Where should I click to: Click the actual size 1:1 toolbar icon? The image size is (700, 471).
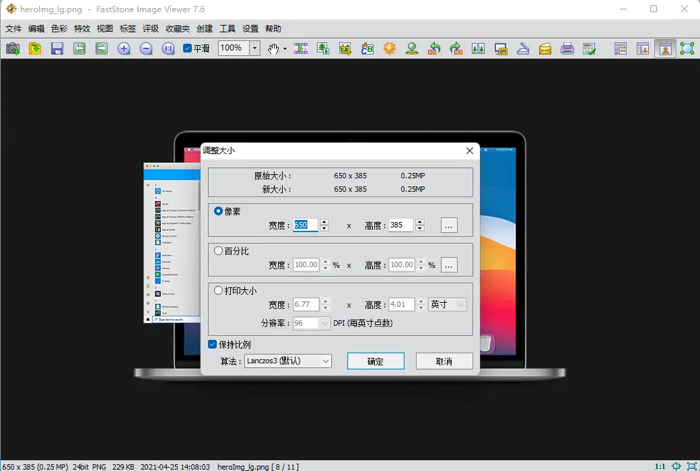168,48
